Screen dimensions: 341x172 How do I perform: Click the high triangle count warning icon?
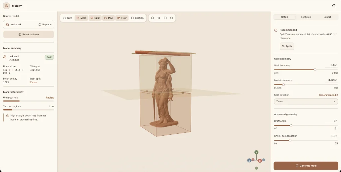click(7, 115)
